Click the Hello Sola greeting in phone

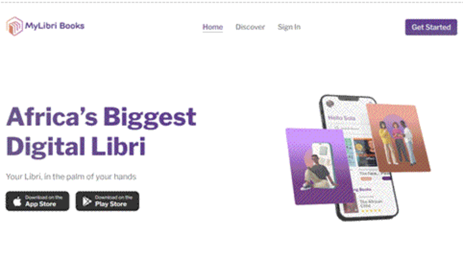click(x=342, y=118)
